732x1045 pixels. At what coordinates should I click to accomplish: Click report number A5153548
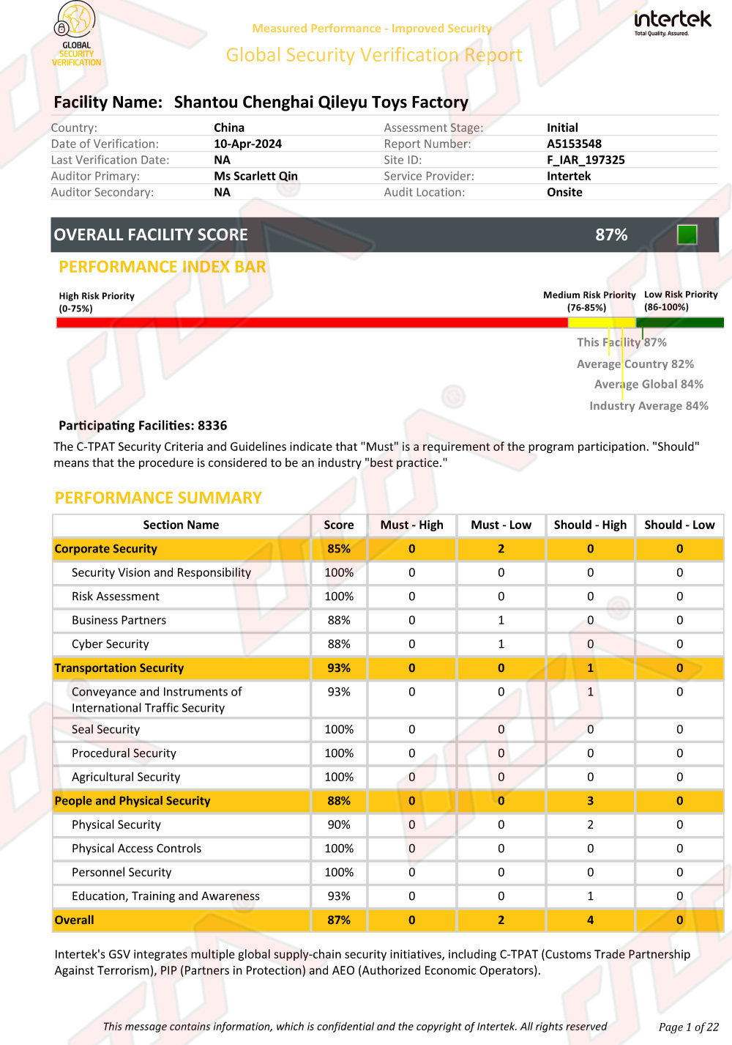click(574, 144)
